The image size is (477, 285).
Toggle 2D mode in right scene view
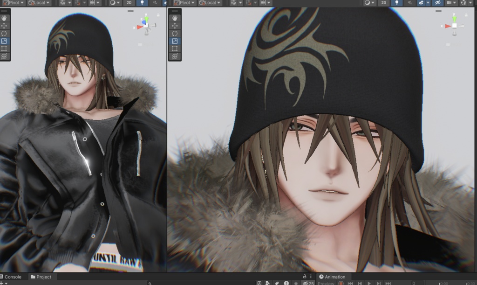(384, 3)
